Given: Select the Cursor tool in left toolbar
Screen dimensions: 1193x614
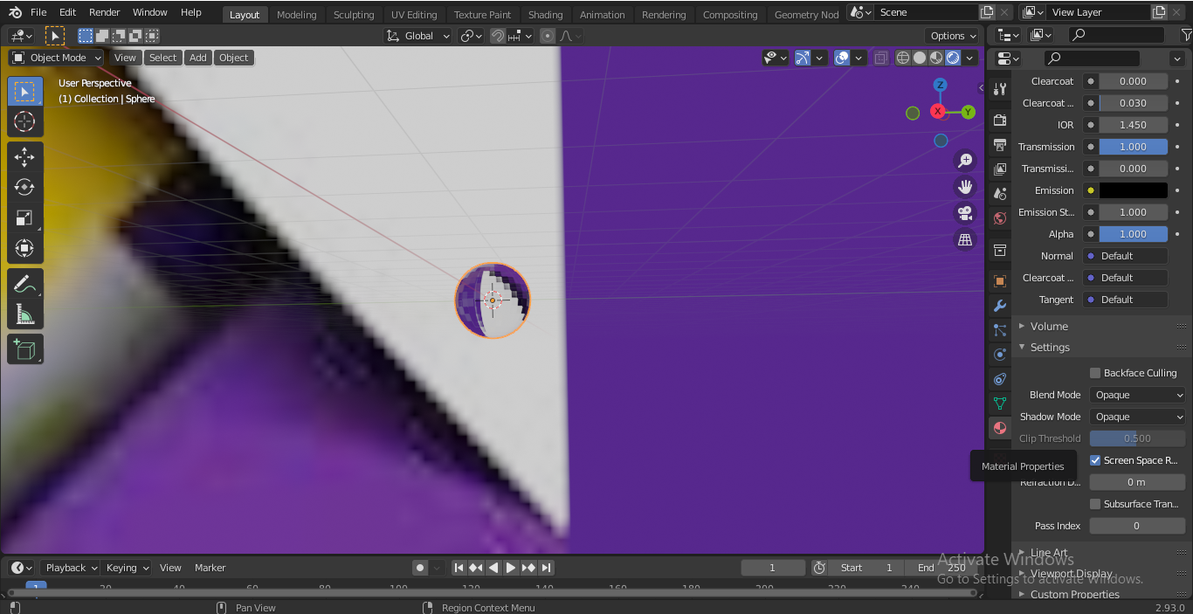Looking at the screenshot, I should coord(25,122).
